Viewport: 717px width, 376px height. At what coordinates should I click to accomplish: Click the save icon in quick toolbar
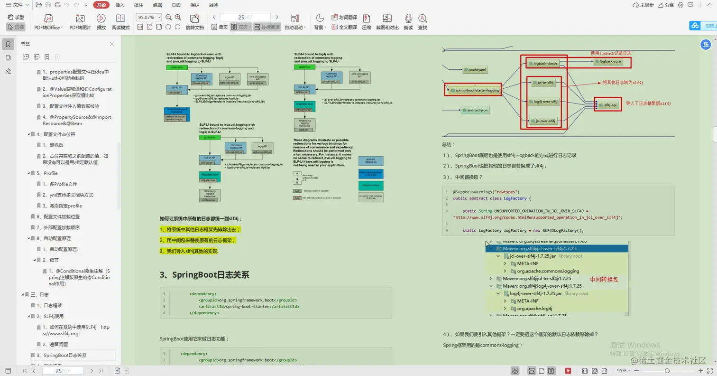pos(48,5)
